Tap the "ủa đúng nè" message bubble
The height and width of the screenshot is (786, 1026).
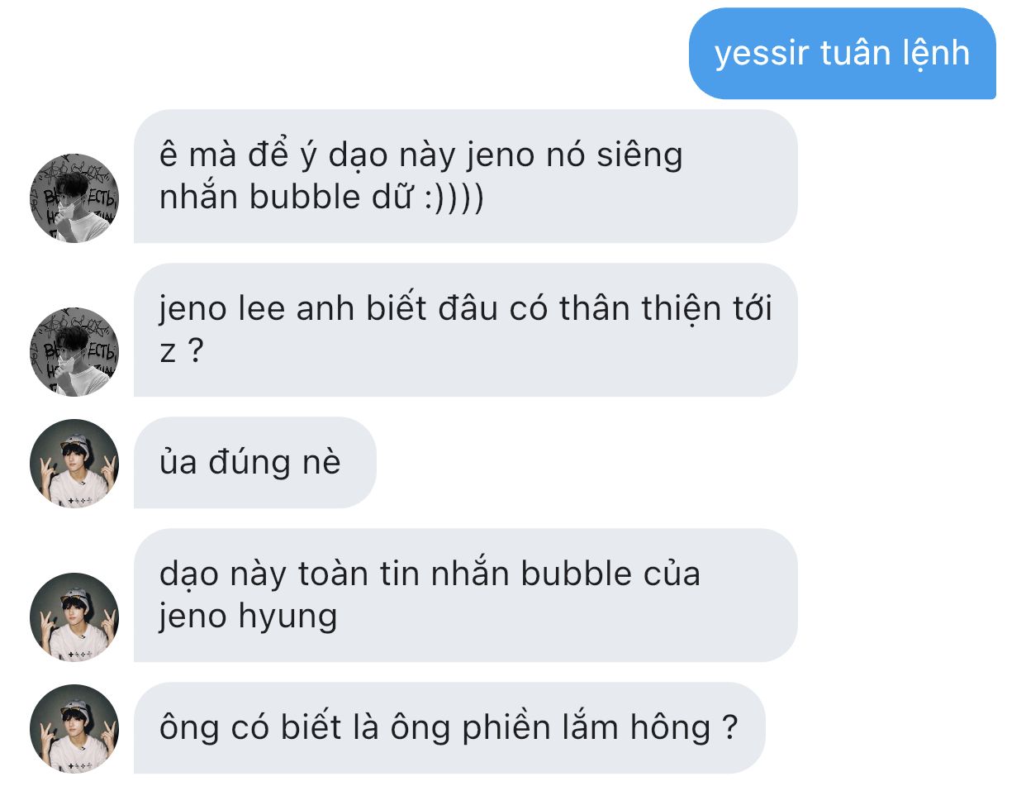click(254, 463)
